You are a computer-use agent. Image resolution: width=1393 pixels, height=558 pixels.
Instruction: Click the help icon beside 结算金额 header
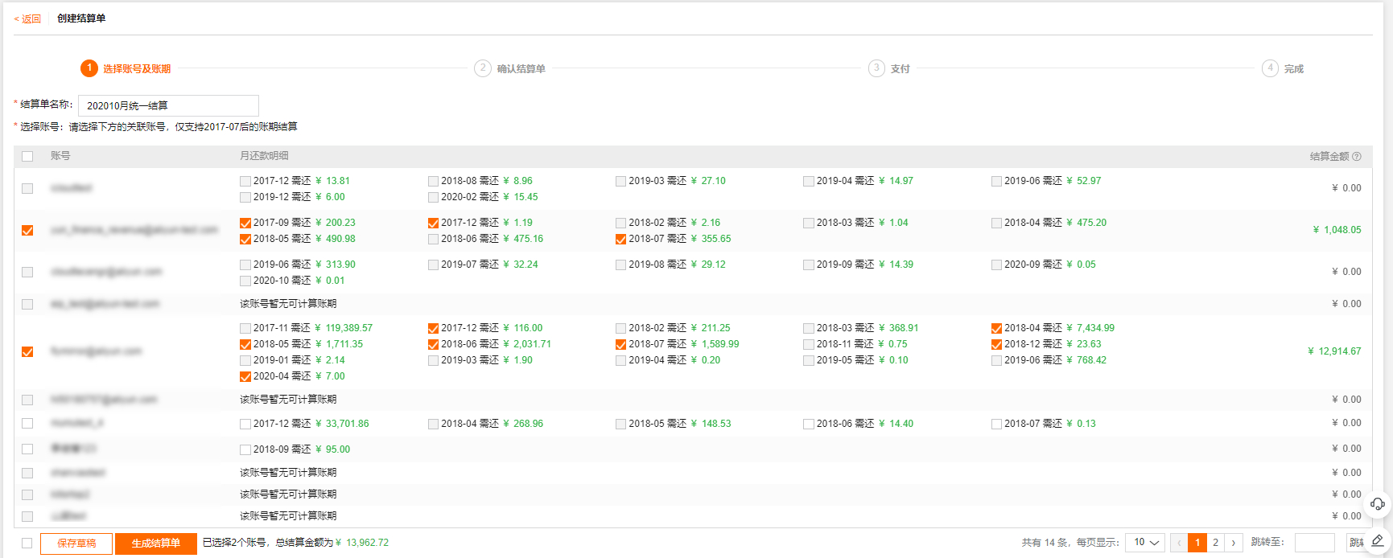[1357, 157]
